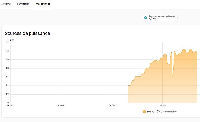Image resolution: width=200 pixels, height=122 pixels.
Task: Select the Maintenant tab
Action: click(43, 4)
